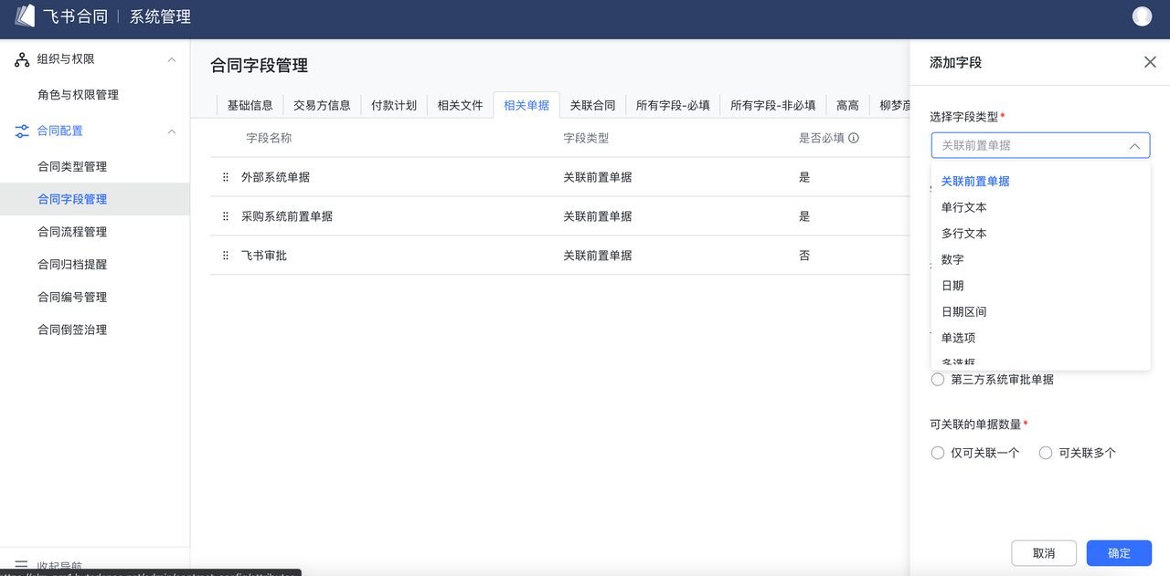Click the 合同配置 settings slider icon
Image resolution: width=1170 pixels, height=576 pixels.
coord(22,131)
